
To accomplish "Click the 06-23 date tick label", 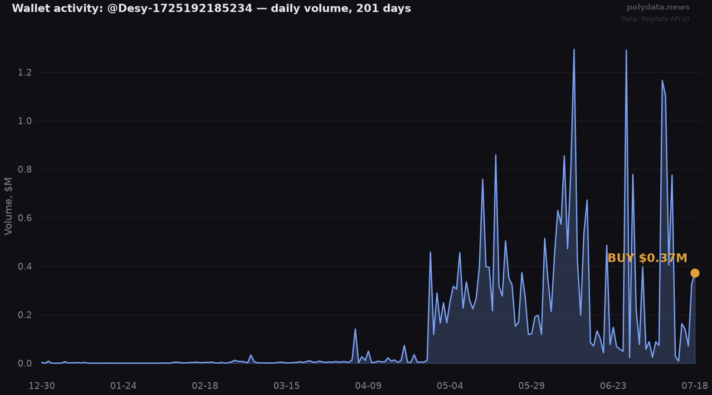I will [x=613, y=386].
